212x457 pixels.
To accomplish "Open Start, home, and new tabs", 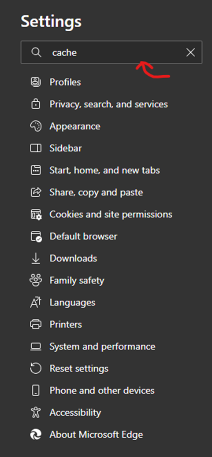I will (104, 170).
